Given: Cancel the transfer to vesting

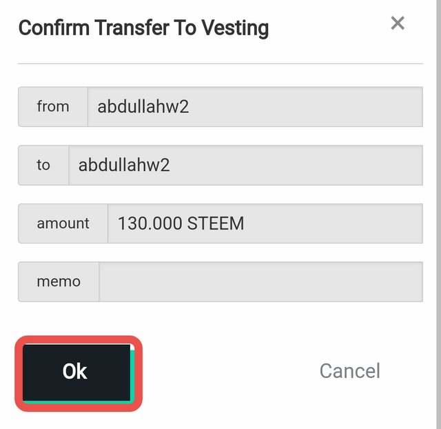Looking at the screenshot, I should point(349,371).
